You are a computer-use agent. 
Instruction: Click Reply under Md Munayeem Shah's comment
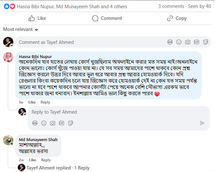[46, 160]
